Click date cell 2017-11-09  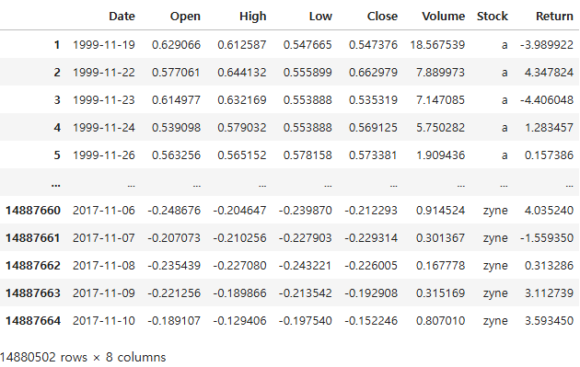pyautogui.click(x=103, y=293)
